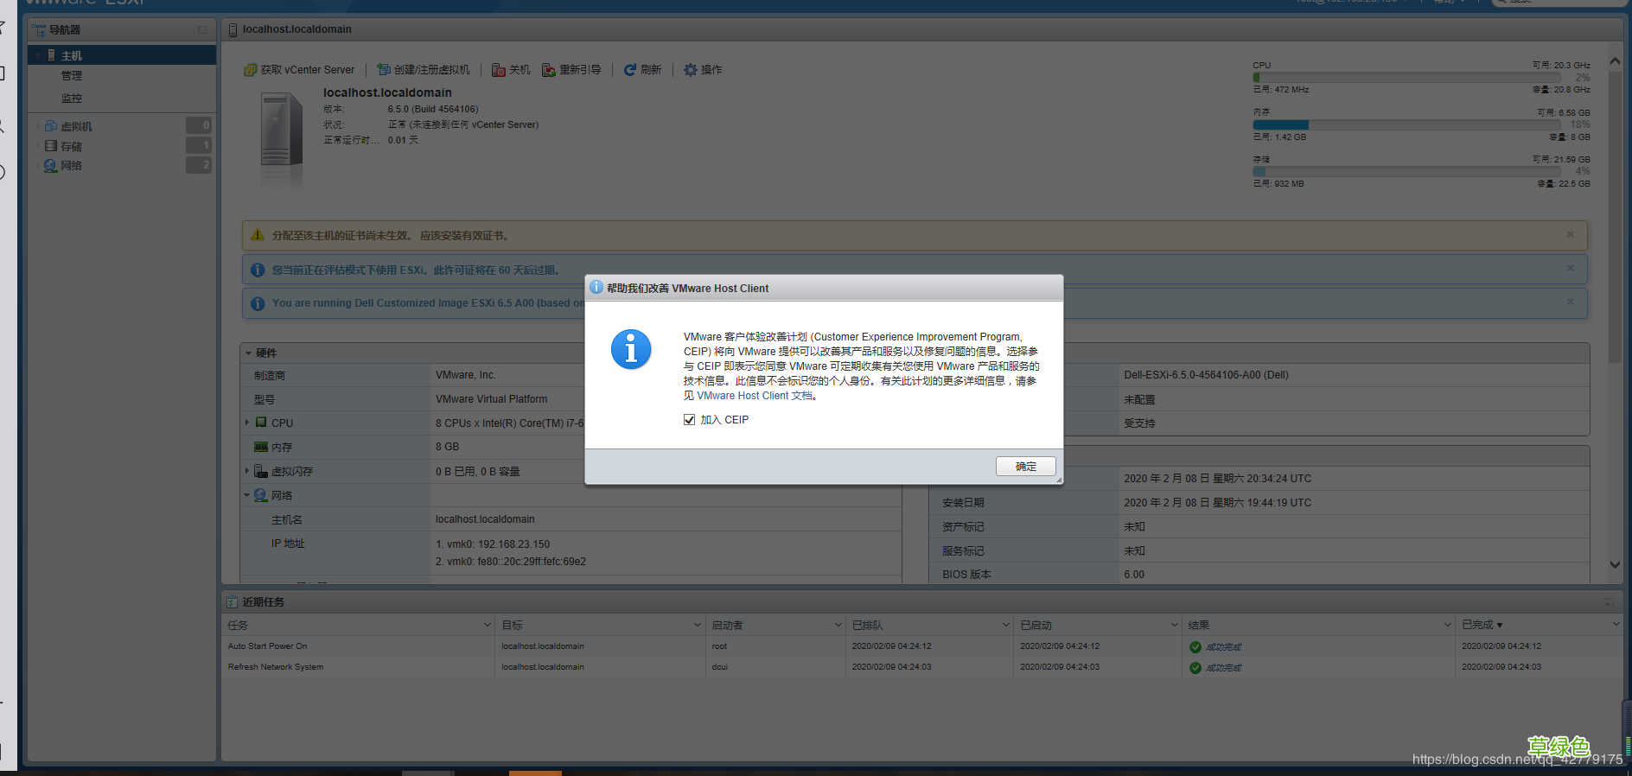Click the 主机名 localhost.localdomain value
Viewport: 1632px width, 776px height.
click(485, 519)
